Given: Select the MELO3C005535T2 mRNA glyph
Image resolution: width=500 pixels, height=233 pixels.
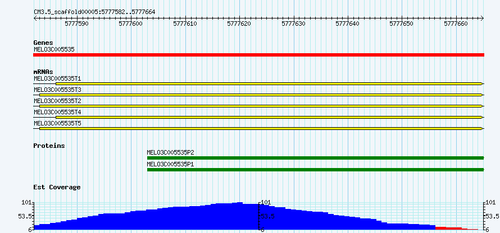Looking at the screenshot, I should (x=258, y=106).
